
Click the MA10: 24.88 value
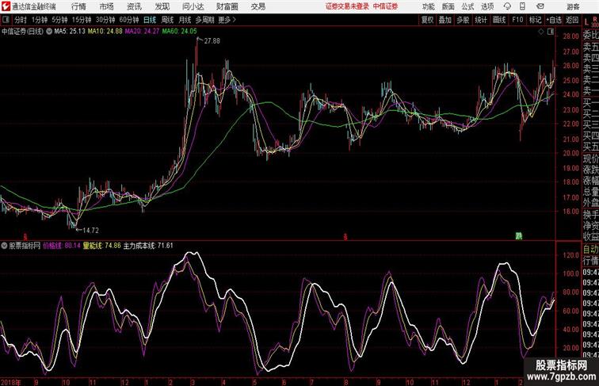point(105,32)
